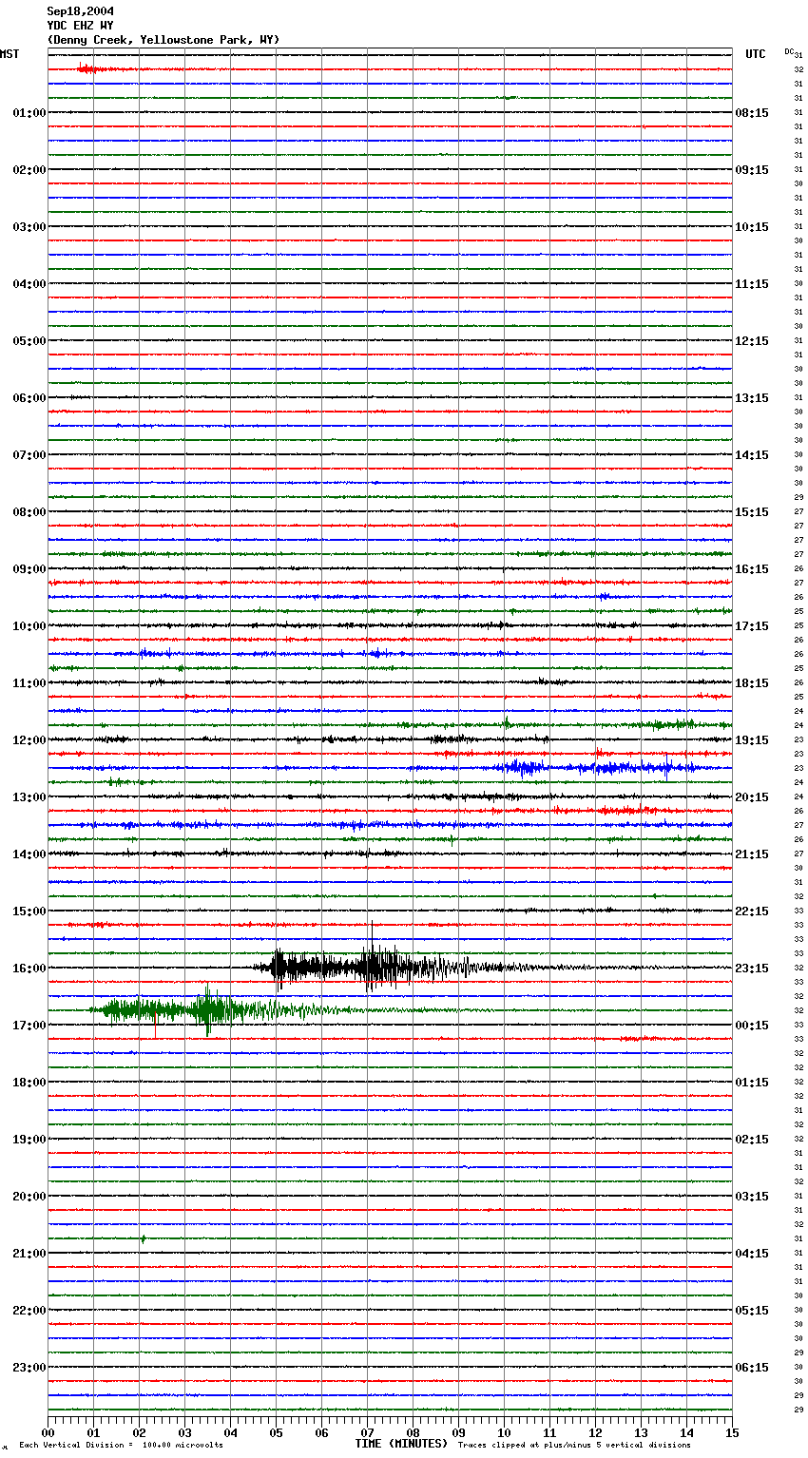
Task: Click the 19:00 MST time label
Action: point(29,1140)
